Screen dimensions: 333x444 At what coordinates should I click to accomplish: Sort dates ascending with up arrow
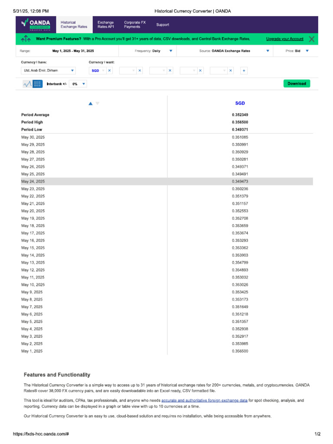tap(90, 103)
